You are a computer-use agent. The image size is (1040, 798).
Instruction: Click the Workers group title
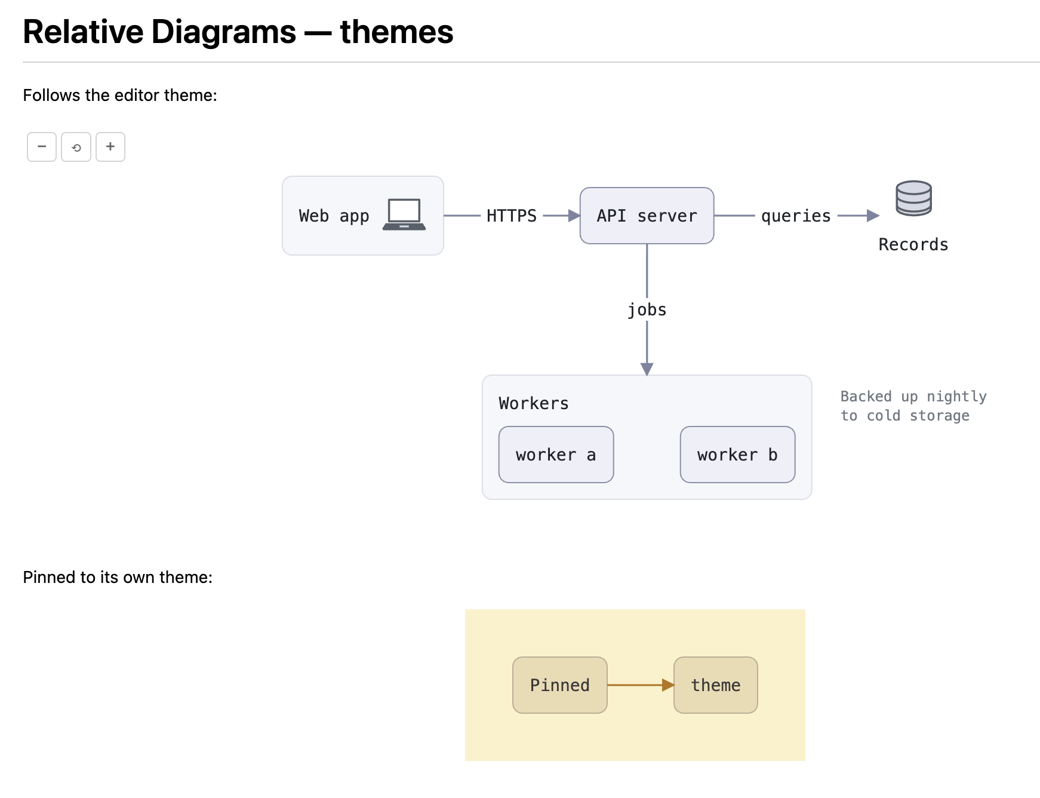(534, 403)
